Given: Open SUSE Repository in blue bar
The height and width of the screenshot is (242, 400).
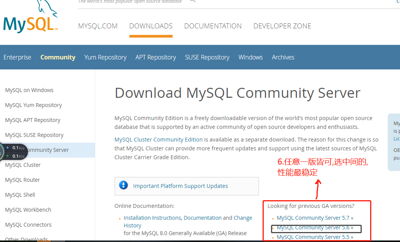Looking at the screenshot, I should coord(207,57).
